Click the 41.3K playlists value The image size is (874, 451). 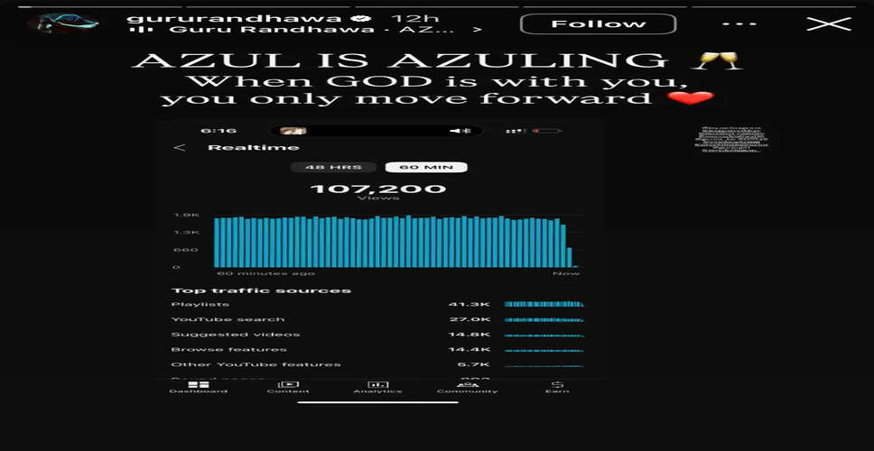tap(470, 304)
